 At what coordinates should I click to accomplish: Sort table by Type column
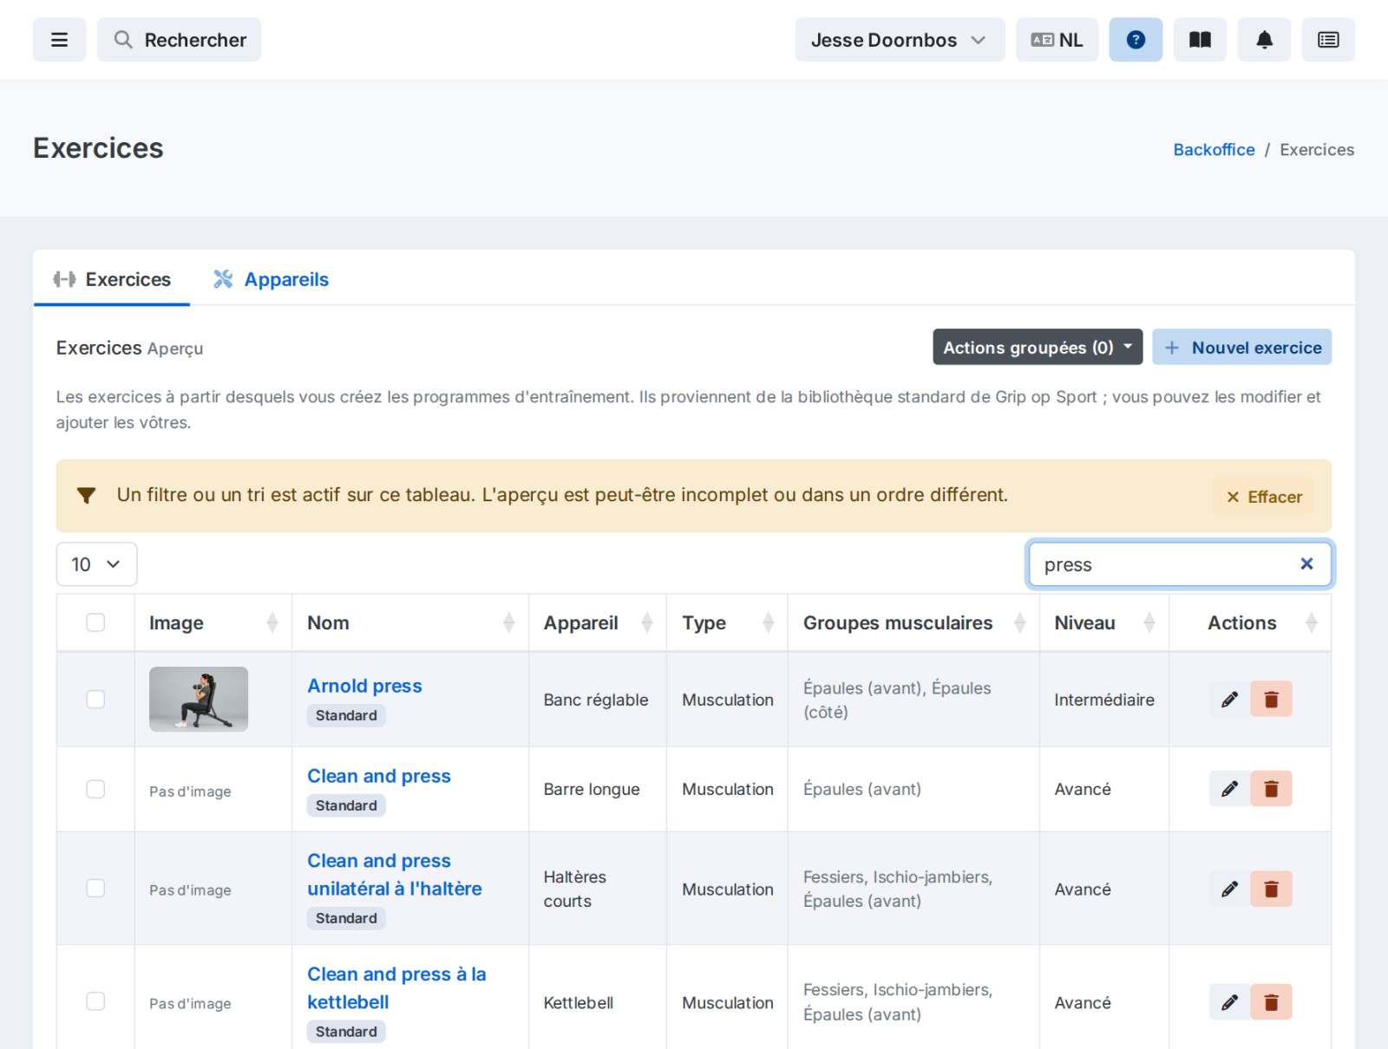coord(727,622)
